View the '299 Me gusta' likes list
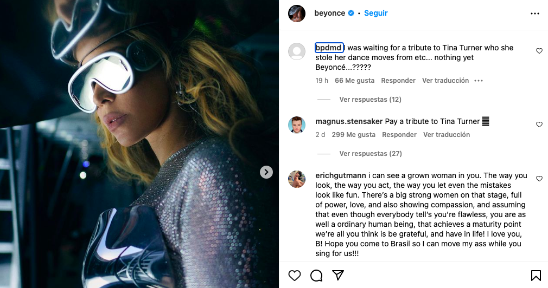This screenshot has height=288, width=548. point(353,135)
